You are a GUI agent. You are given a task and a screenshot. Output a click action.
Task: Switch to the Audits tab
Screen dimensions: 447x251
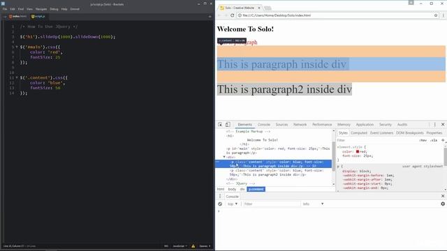coord(402,125)
